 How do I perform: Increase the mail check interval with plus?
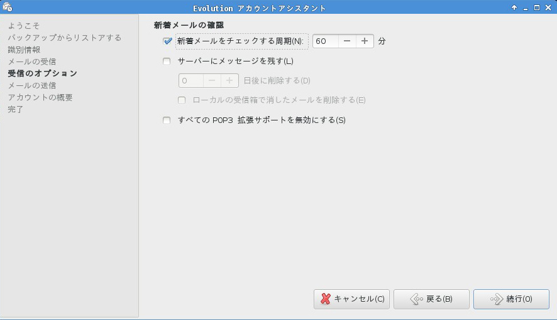pyautogui.click(x=365, y=41)
